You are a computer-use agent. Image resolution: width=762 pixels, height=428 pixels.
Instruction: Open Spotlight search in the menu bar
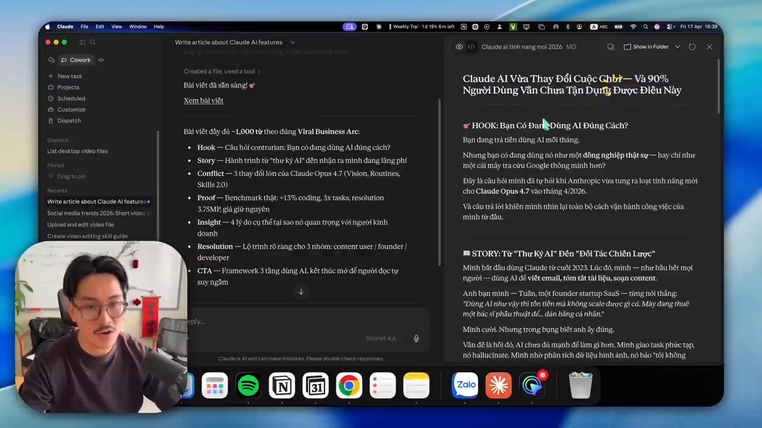(645, 27)
